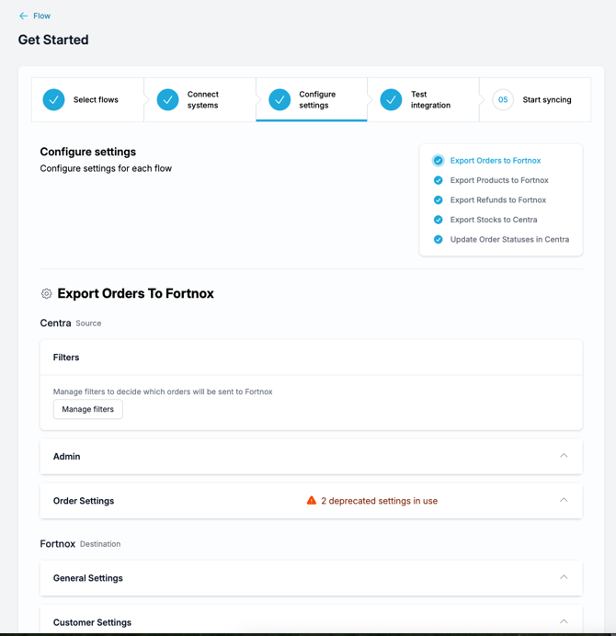Click the Connect systems checkmark icon
The width and height of the screenshot is (616, 636).
[167, 99]
